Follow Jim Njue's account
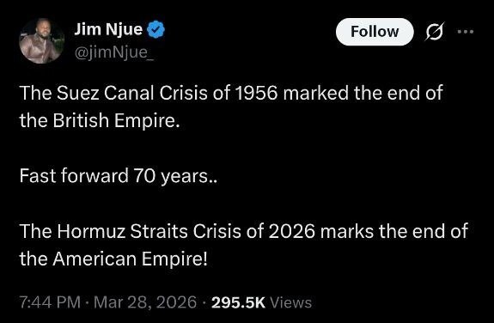The height and width of the screenshot is (323, 494). (375, 32)
